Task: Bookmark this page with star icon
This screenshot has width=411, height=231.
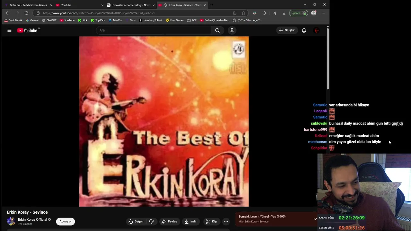Action: (243, 13)
